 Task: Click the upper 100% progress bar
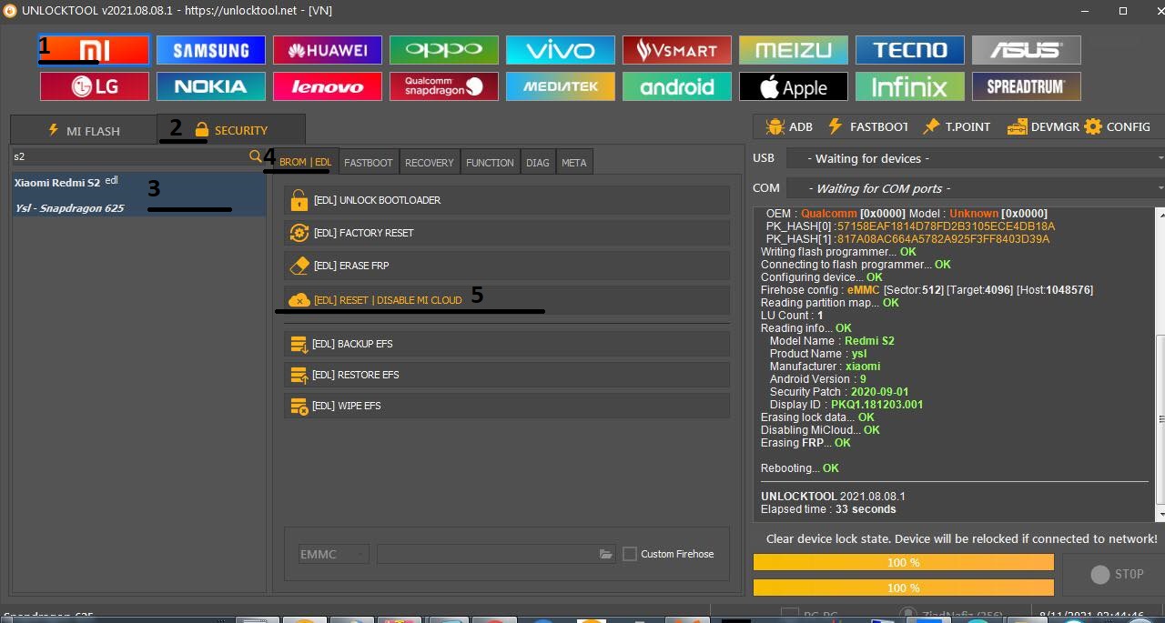click(x=903, y=562)
